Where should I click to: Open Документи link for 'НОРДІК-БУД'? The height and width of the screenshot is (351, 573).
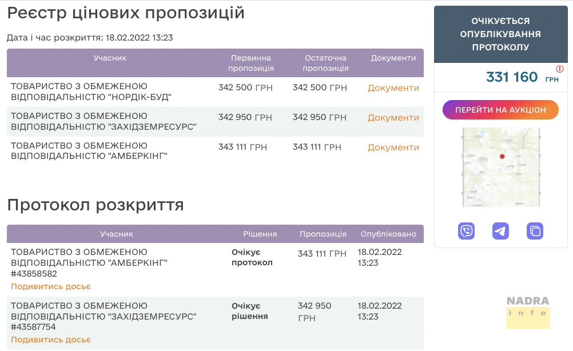(x=393, y=88)
